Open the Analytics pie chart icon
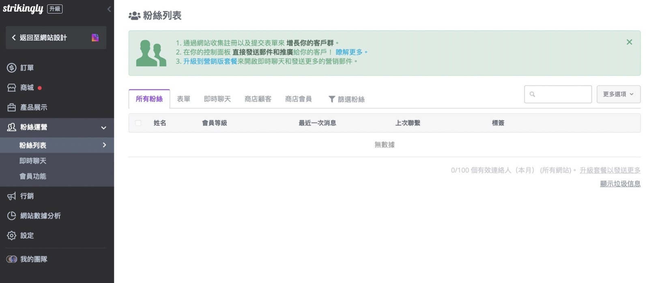Viewport: 649px width, 283px height. tap(11, 216)
